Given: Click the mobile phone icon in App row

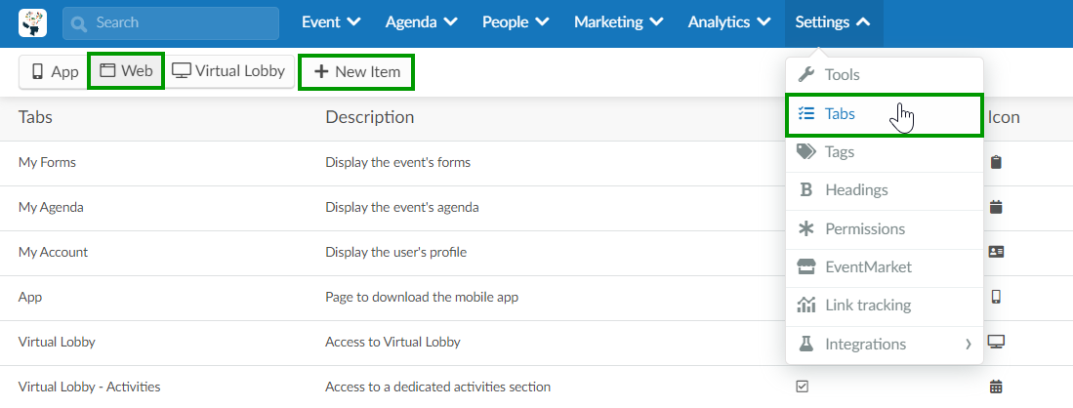Looking at the screenshot, I should [x=996, y=297].
